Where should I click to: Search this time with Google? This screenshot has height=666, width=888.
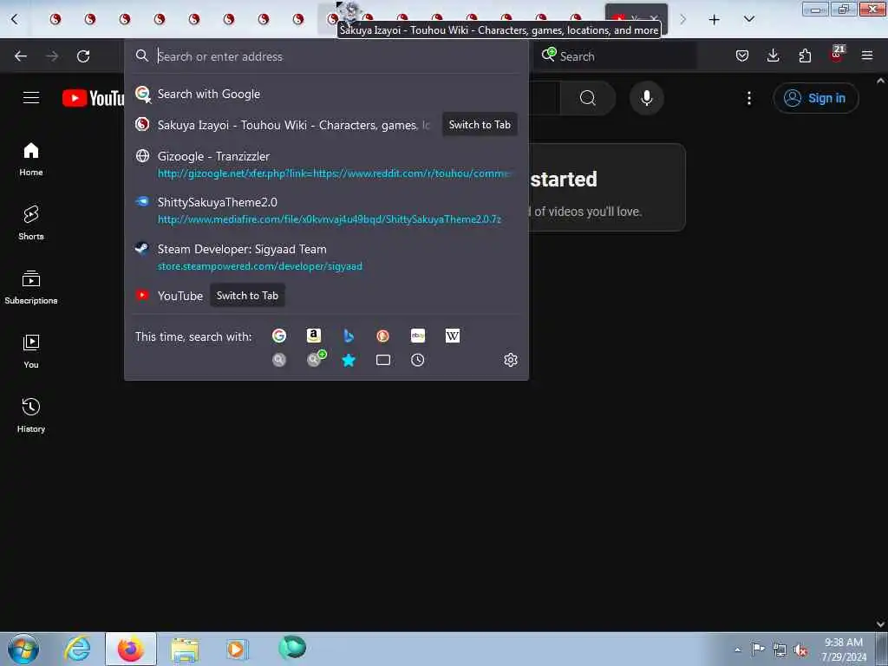tap(279, 336)
